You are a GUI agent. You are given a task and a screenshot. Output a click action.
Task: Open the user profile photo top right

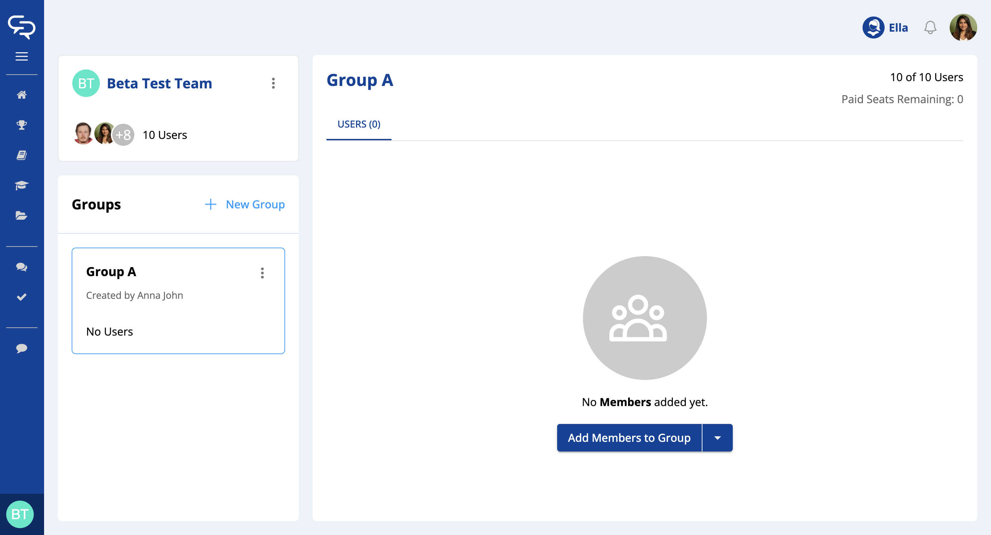coord(963,28)
